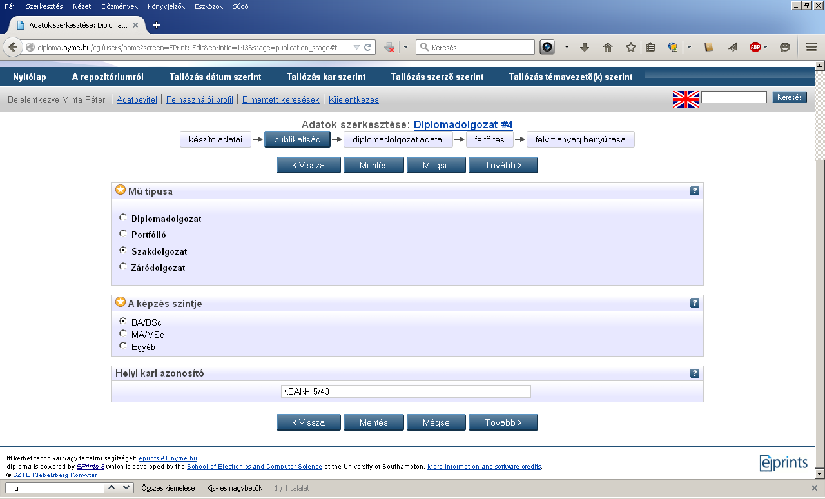
Task: Choose Egyéb as the képzés szintje
Action: coord(123,346)
